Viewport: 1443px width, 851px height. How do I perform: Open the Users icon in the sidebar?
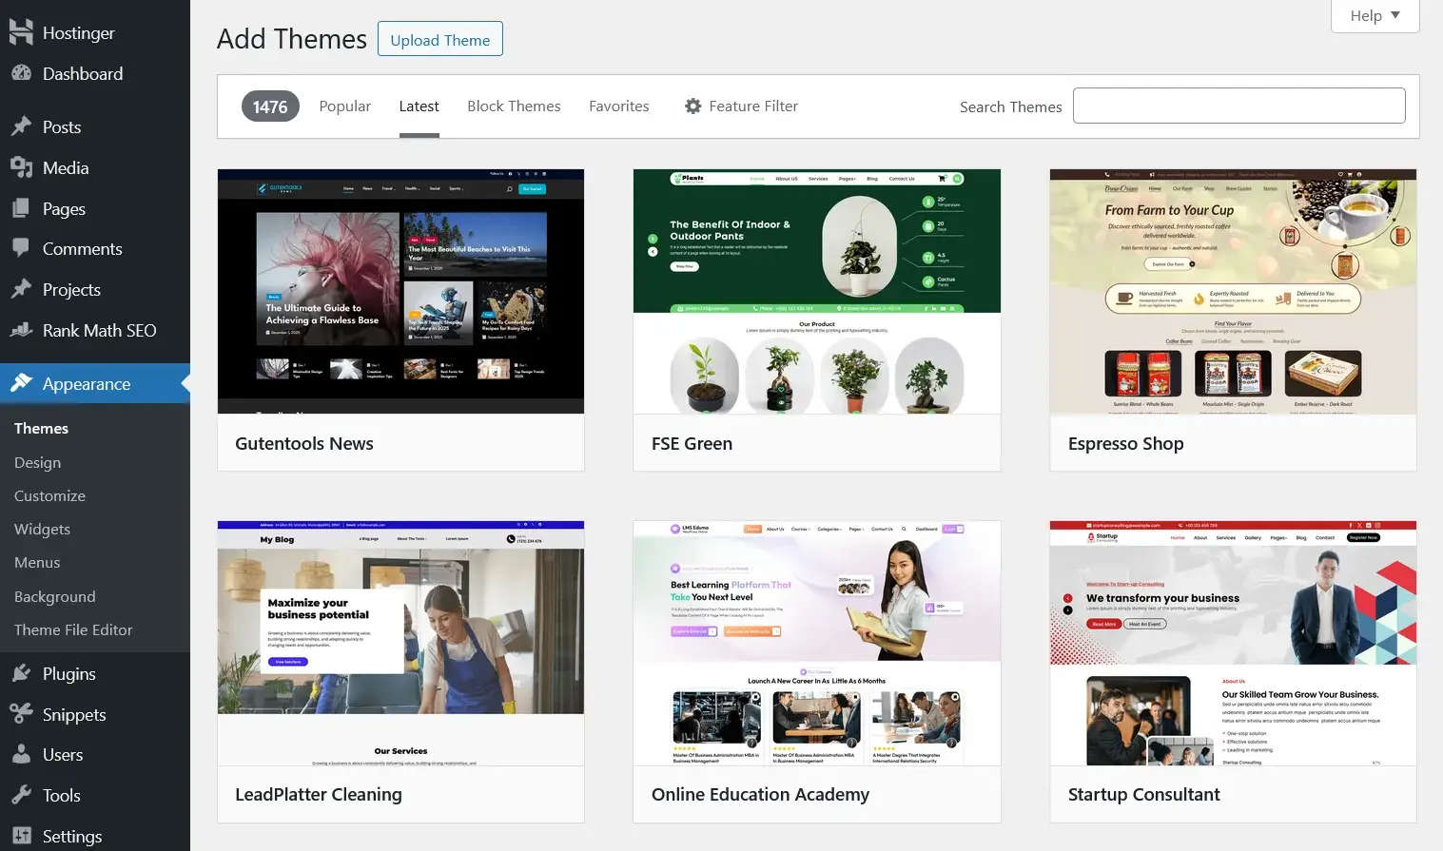click(21, 754)
